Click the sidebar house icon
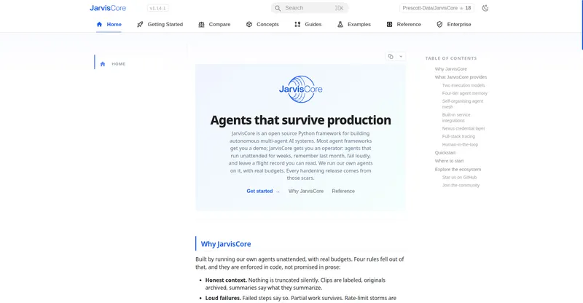 tap(103, 64)
